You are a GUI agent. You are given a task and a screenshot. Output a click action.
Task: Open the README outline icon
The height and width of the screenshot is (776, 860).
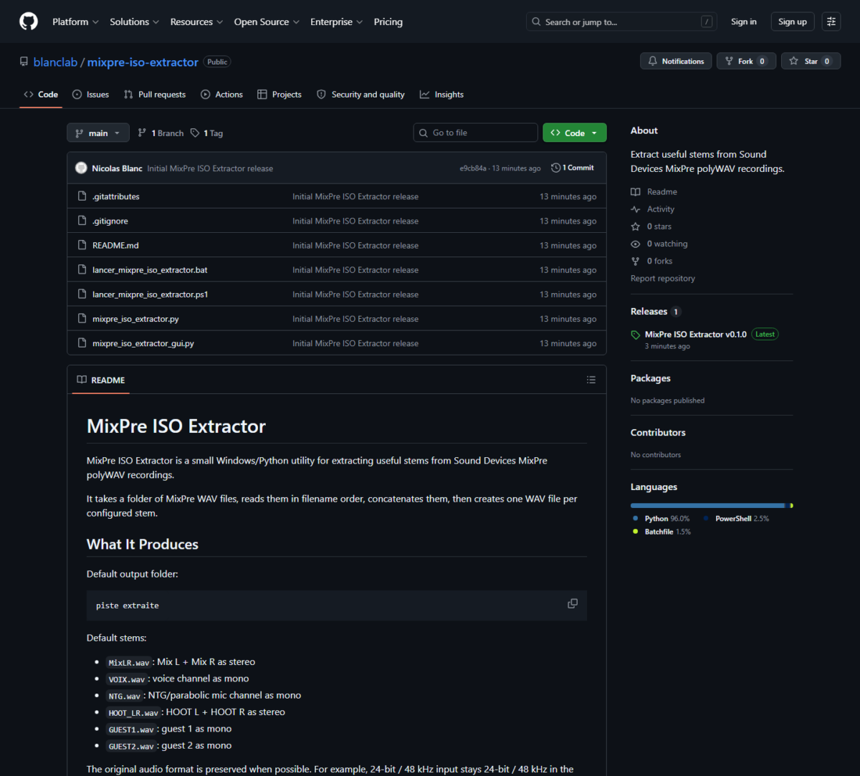pos(591,380)
